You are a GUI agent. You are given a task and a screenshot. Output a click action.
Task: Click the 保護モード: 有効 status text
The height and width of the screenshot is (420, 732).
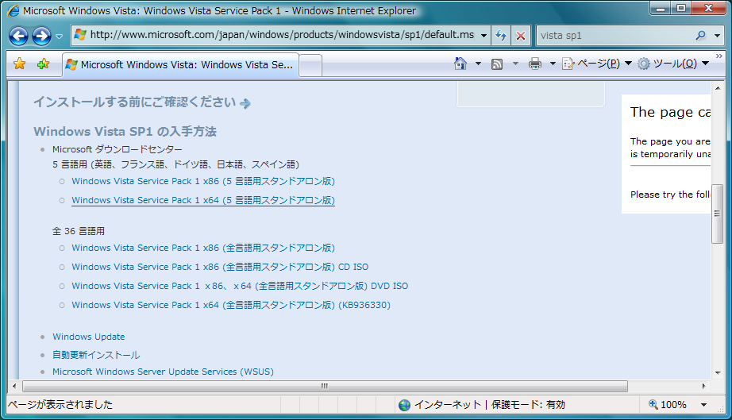(x=528, y=405)
